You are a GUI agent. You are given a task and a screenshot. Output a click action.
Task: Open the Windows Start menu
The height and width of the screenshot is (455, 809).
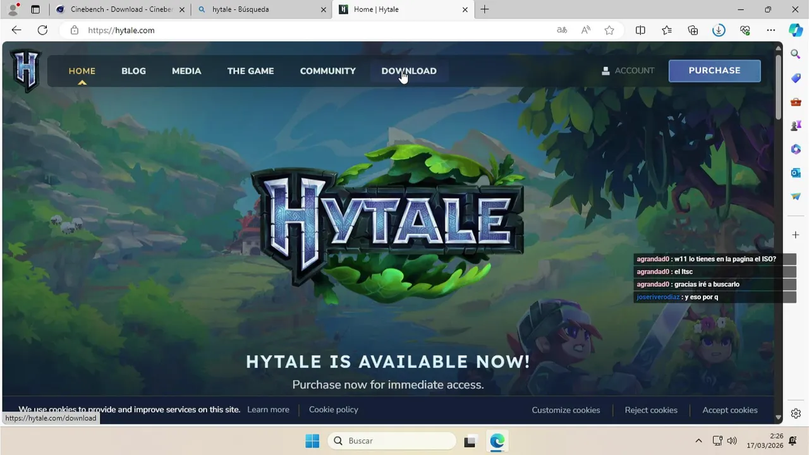[312, 441]
